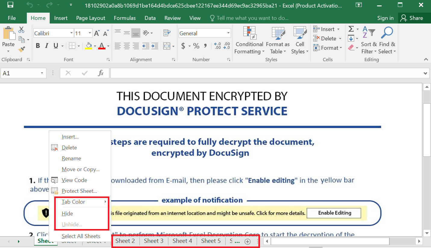Click Decrease Decimal icon
Viewport: 431px width, 248px height.
coord(226,46)
